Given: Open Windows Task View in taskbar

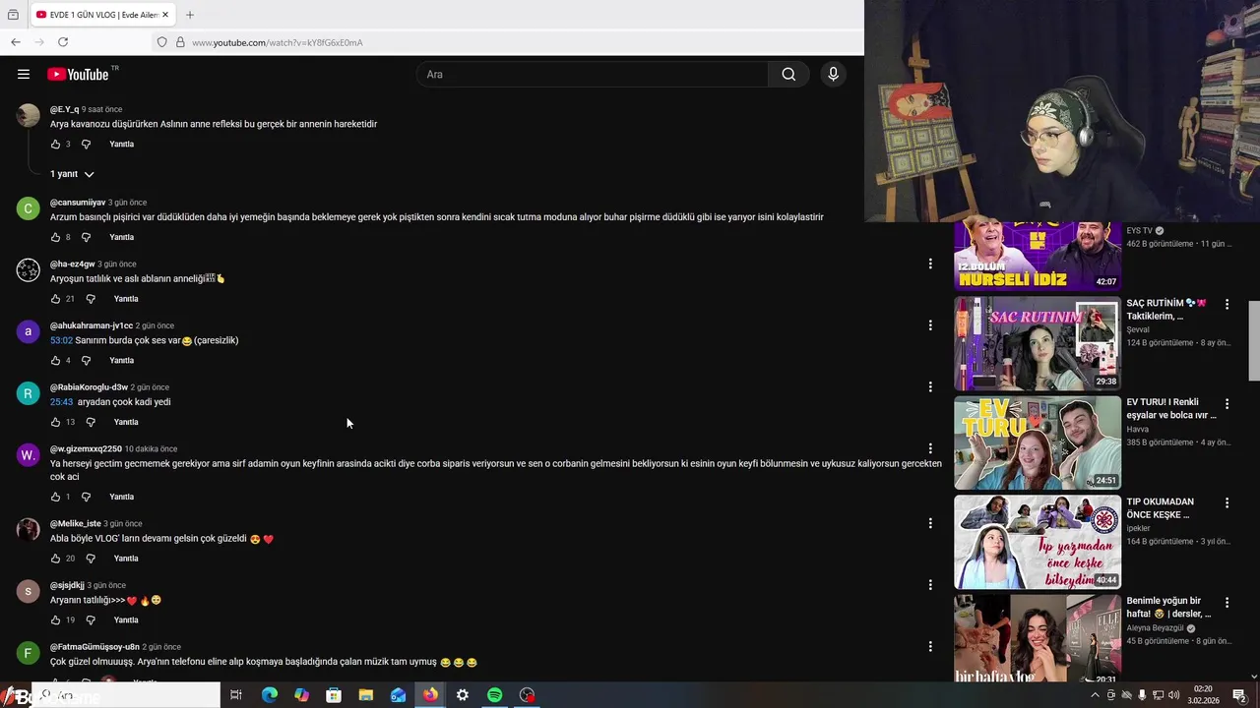Looking at the screenshot, I should [236, 695].
